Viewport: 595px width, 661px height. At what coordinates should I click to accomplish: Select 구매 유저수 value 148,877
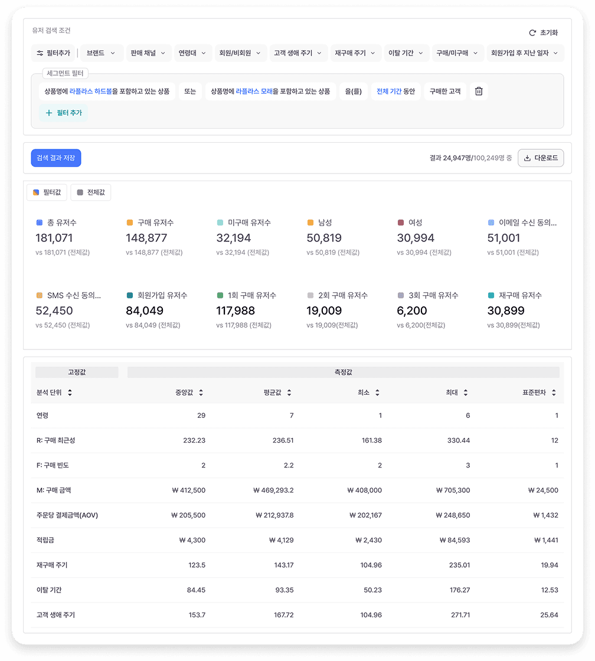146,238
